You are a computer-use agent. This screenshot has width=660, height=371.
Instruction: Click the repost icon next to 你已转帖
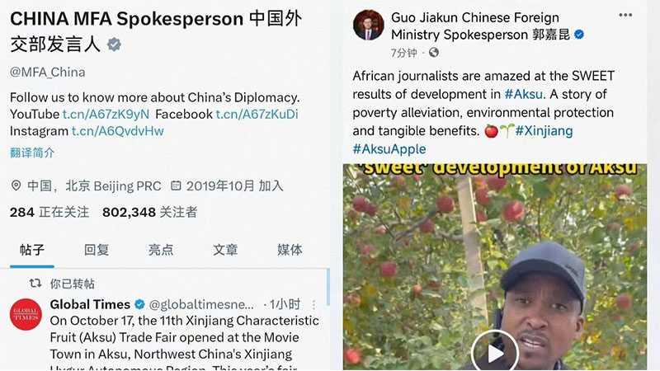tap(35, 283)
